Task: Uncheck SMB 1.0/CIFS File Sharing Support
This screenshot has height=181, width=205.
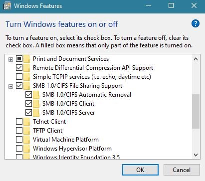Action: click(x=19, y=86)
